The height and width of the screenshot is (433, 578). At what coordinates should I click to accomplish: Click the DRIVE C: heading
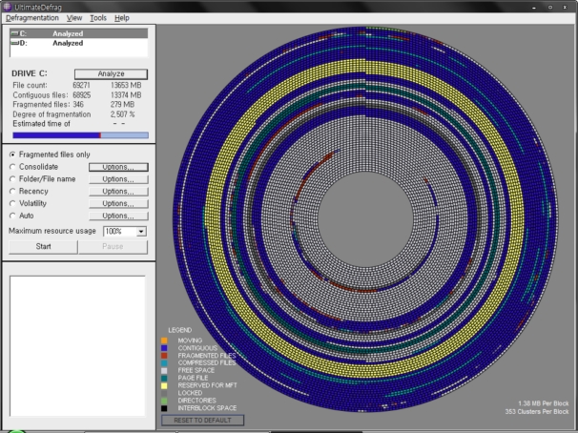pyautogui.click(x=30, y=73)
